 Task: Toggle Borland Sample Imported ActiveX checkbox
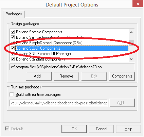(13, 37)
